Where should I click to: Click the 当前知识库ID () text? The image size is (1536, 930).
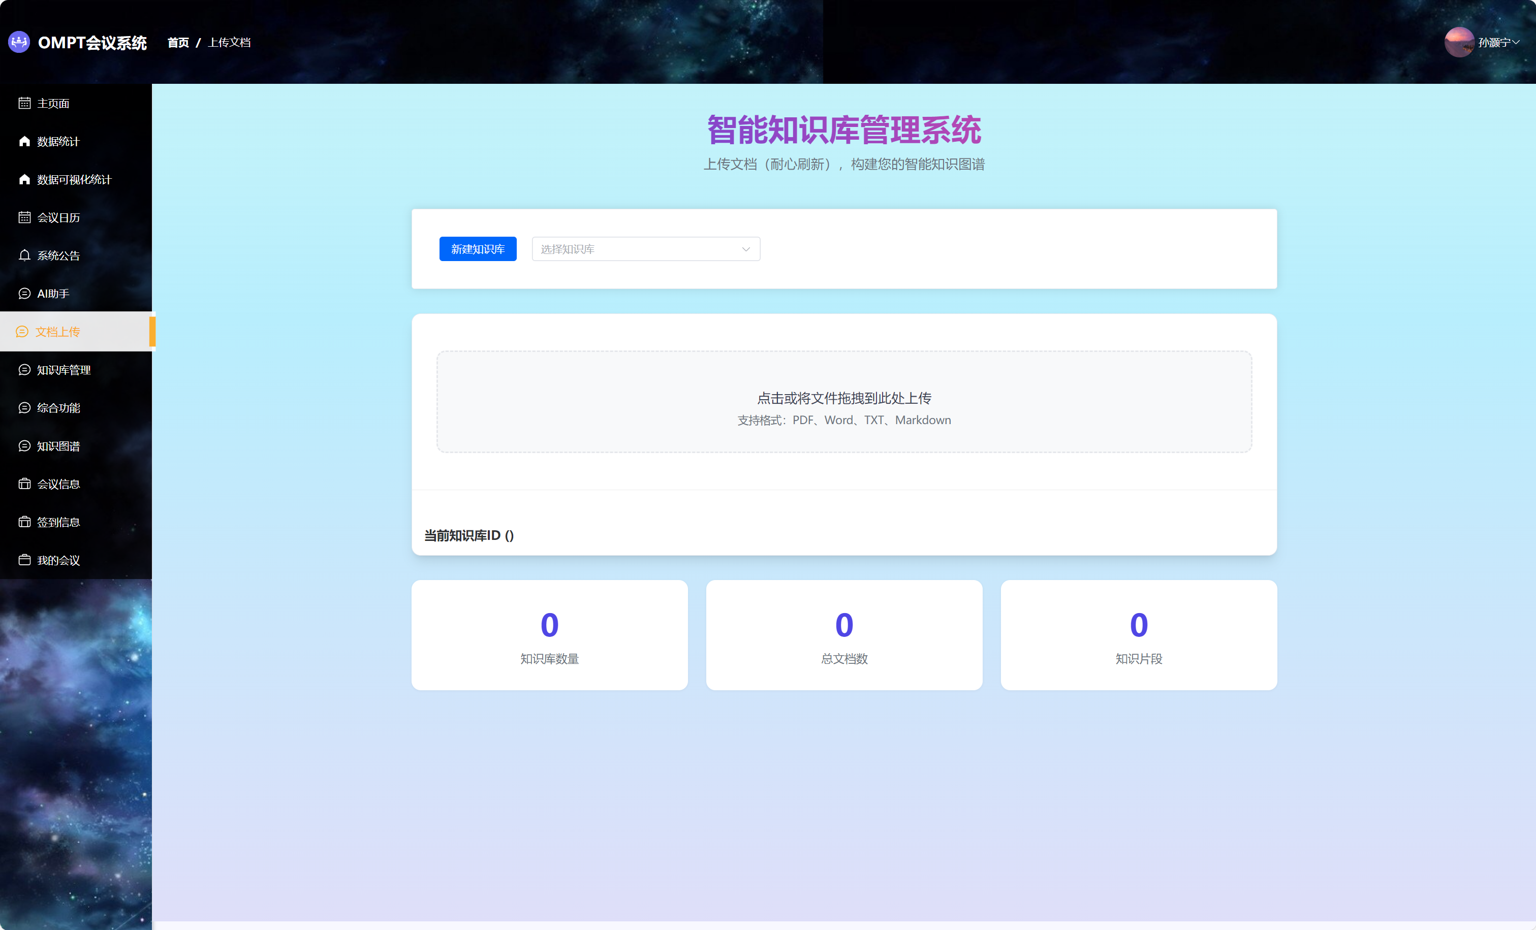[x=469, y=535]
